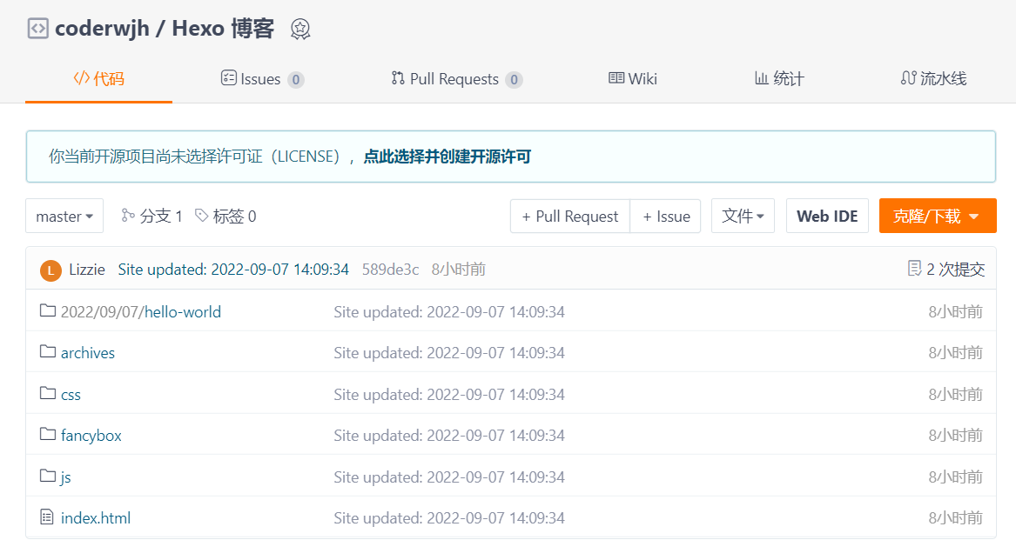The width and height of the screenshot is (1016, 540).
Task: Open commit hash 589de3c
Action: point(390,270)
